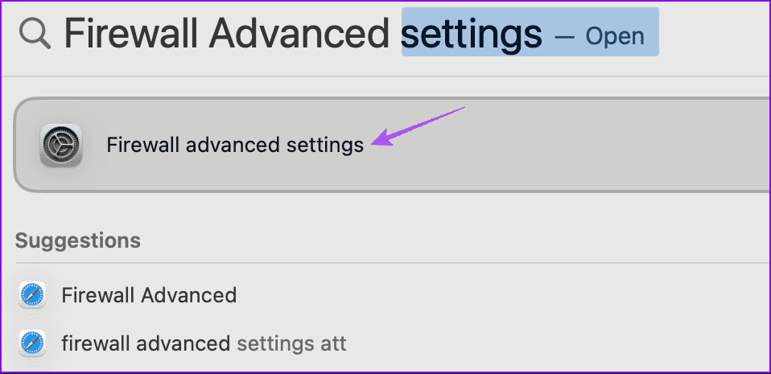The image size is (771, 374).
Task: Click the highlighted "settings" autocomplete text
Action: coord(472,34)
